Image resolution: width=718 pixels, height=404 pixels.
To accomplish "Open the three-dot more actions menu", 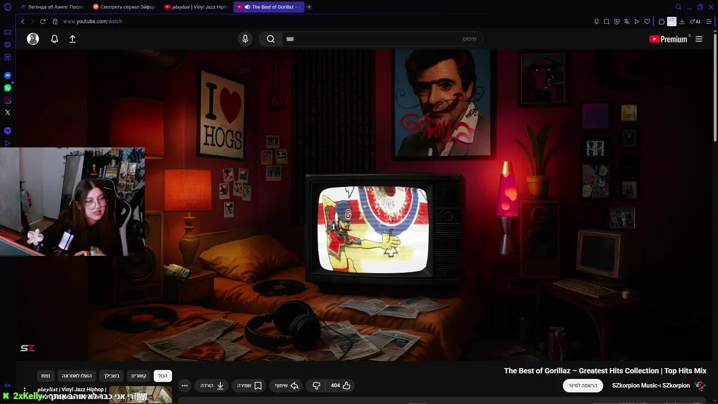I will (x=185, y=385).
